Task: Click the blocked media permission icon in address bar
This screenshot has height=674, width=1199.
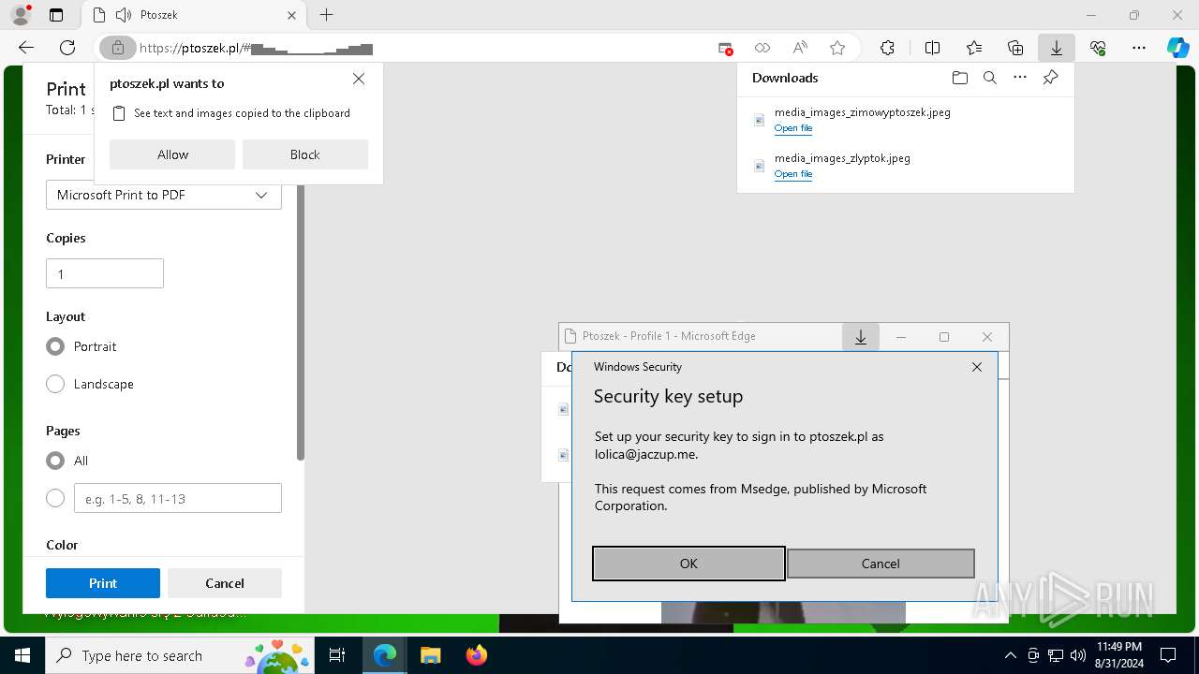Action: tap(725, 48)
